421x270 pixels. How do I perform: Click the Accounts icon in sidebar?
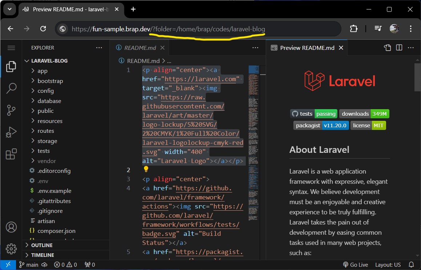pos(11,227)
